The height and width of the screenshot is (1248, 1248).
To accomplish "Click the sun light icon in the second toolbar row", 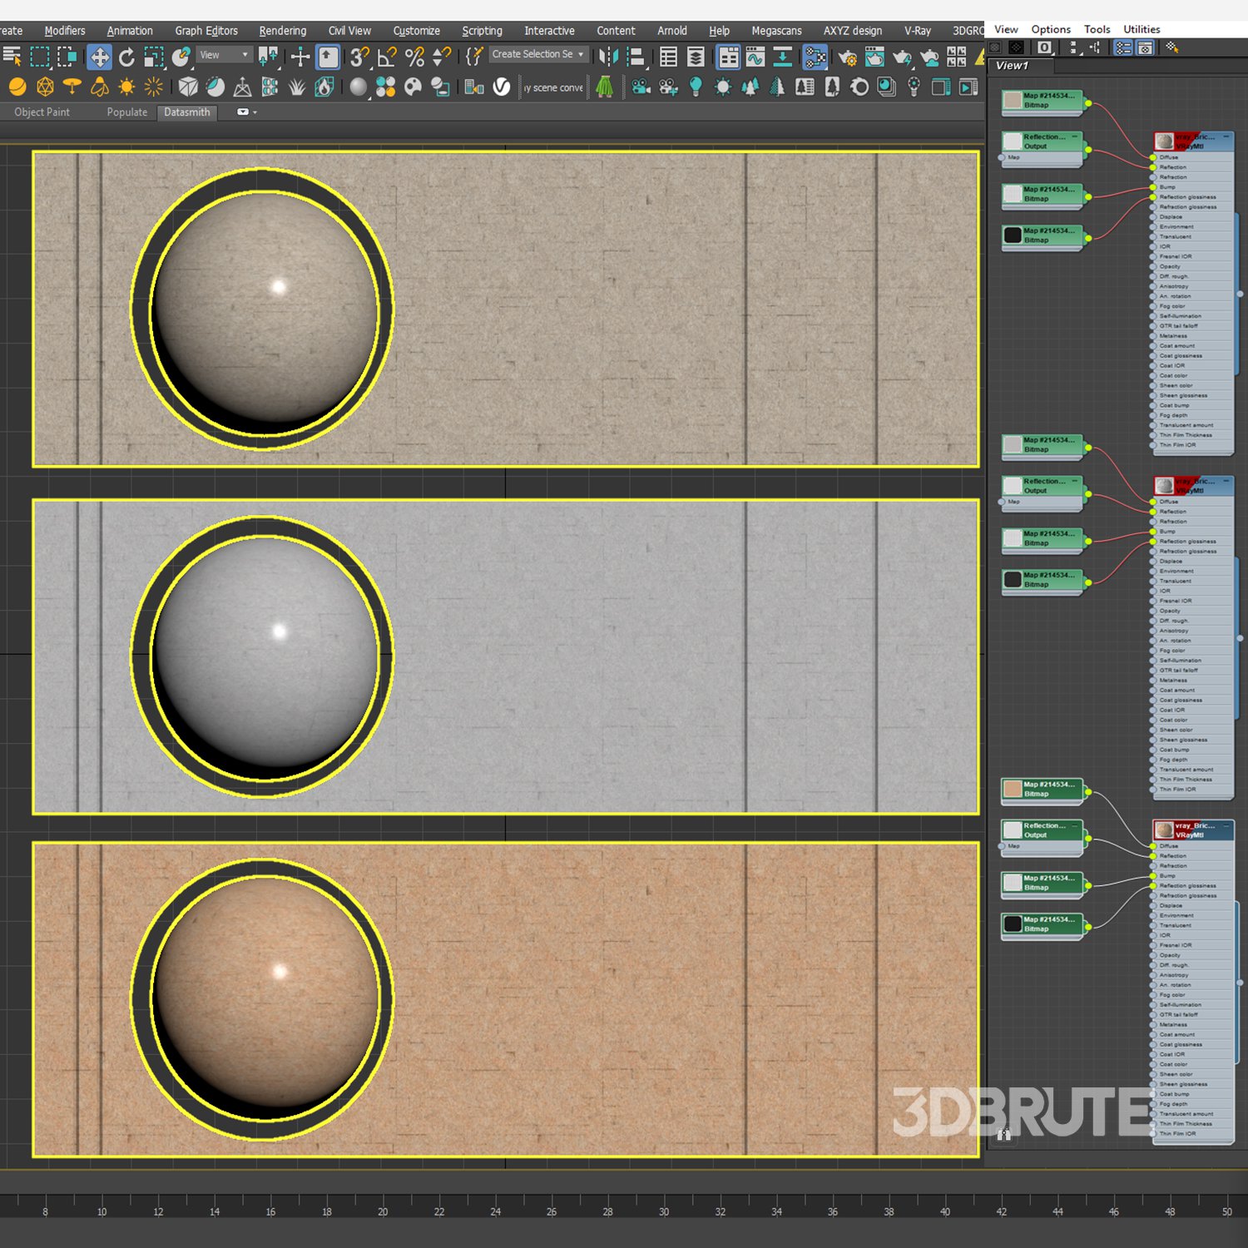I will point(126,87).
